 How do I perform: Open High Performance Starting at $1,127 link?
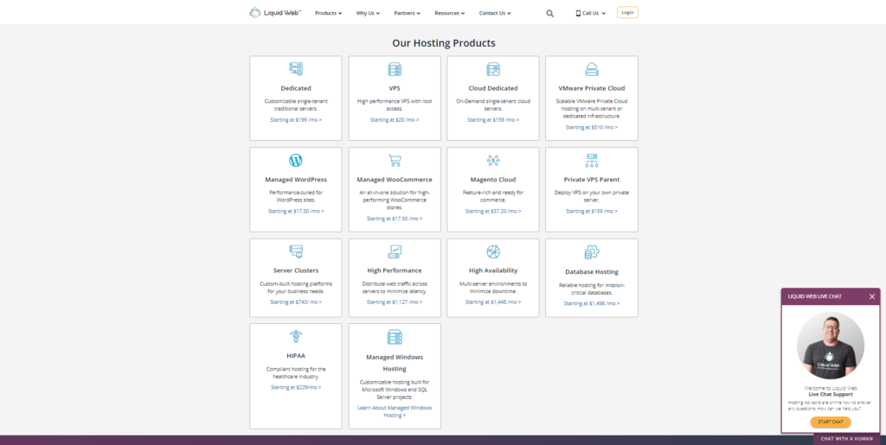tap(395, 302)
